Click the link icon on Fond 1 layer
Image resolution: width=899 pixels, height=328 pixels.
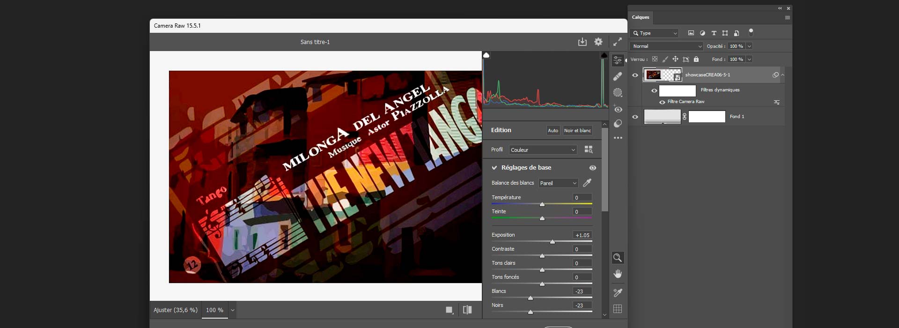685,117
